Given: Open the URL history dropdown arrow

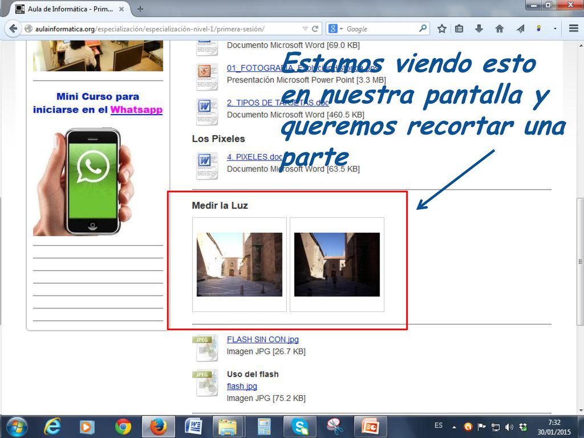Looking at the screenshot, I should click(305, 29).
